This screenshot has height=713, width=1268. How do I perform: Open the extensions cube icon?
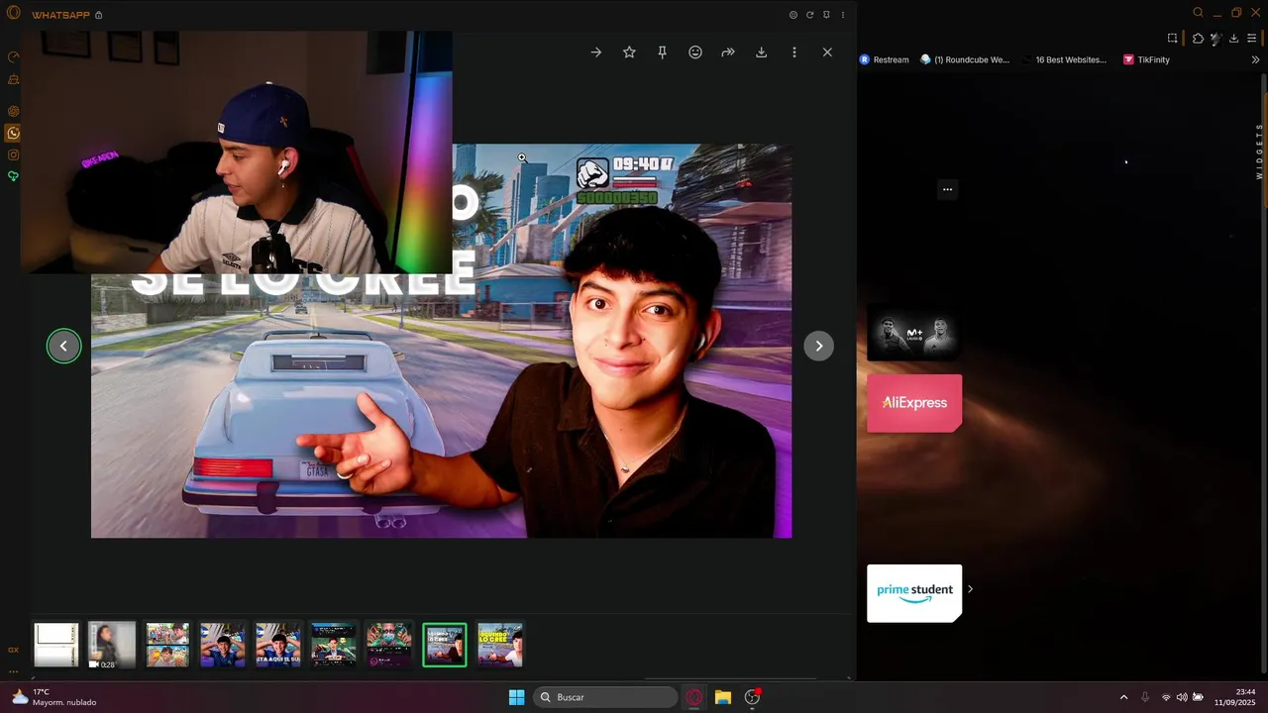(1198, 39)
